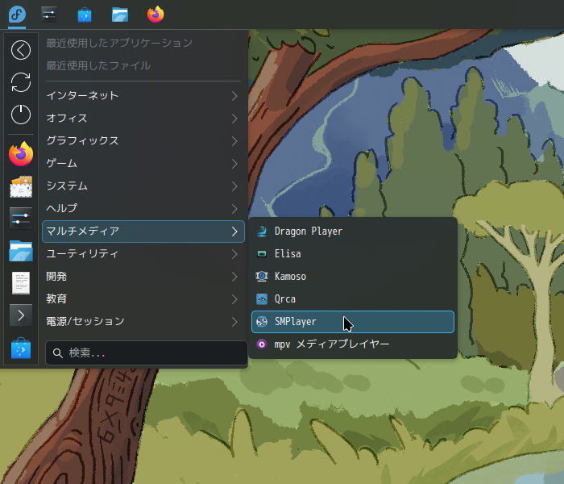
Task: Launch the terminal icon in favorites sidebar
Action: 21,315
